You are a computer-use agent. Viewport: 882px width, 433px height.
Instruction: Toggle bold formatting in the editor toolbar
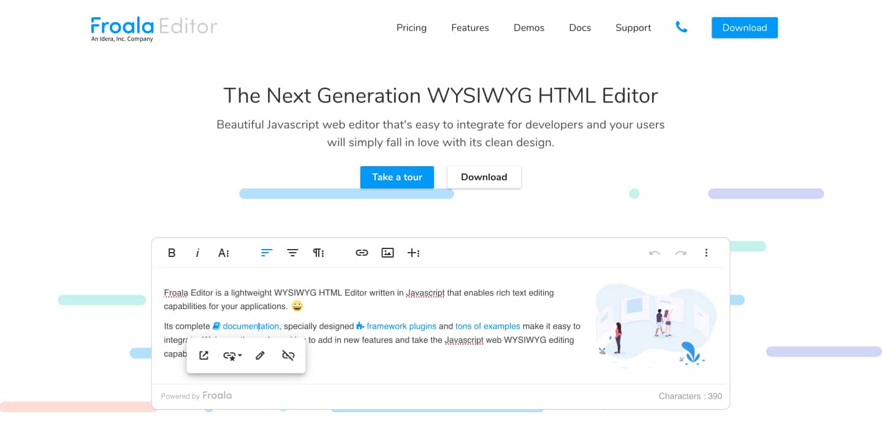click(172, 253)
